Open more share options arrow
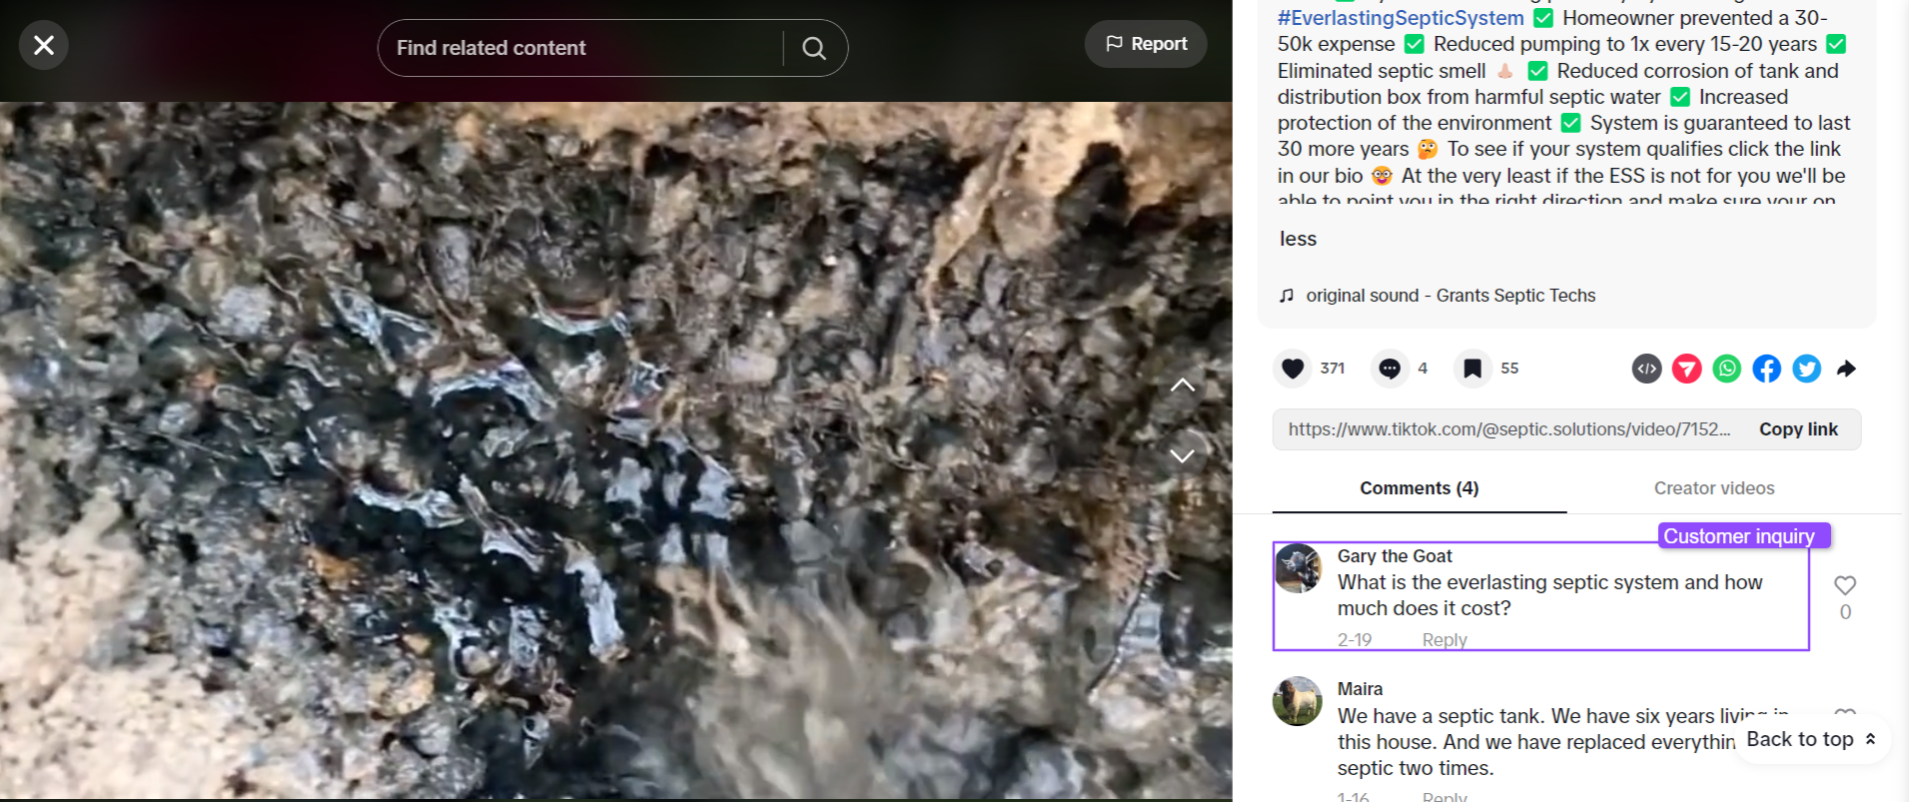The width and height of the screenshot is (1909, 802). point(1846,369)
